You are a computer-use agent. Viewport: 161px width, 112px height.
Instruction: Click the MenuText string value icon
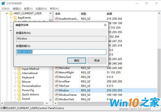click(x=56, y=77)
